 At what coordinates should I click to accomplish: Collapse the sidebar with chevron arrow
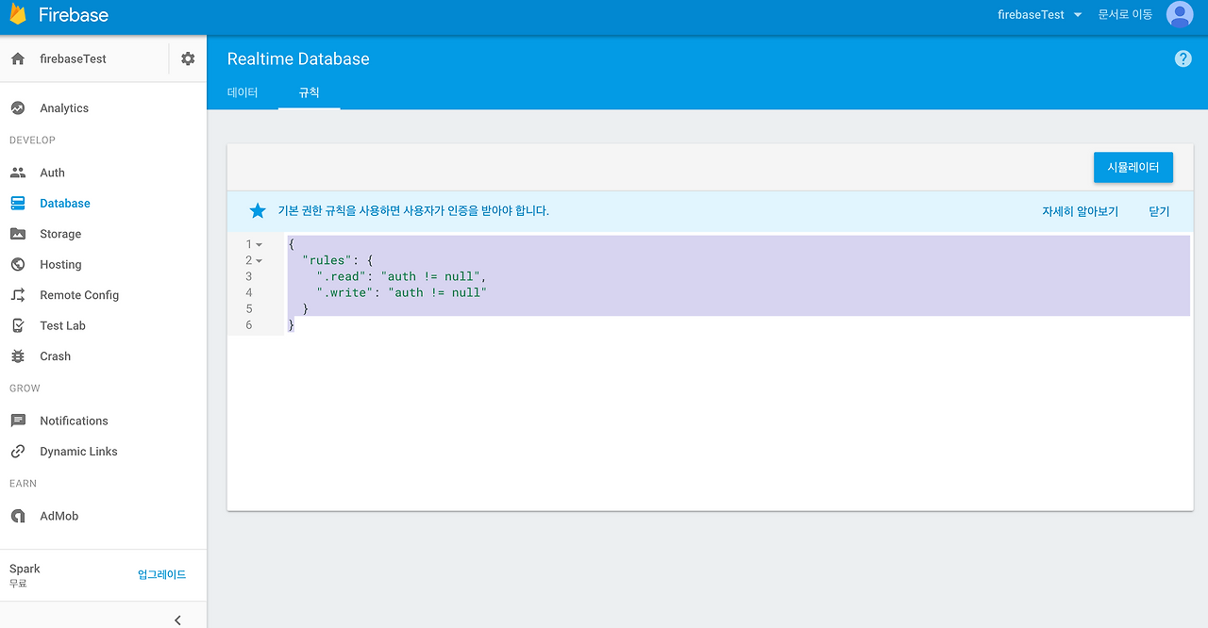(x=177, y=620)
